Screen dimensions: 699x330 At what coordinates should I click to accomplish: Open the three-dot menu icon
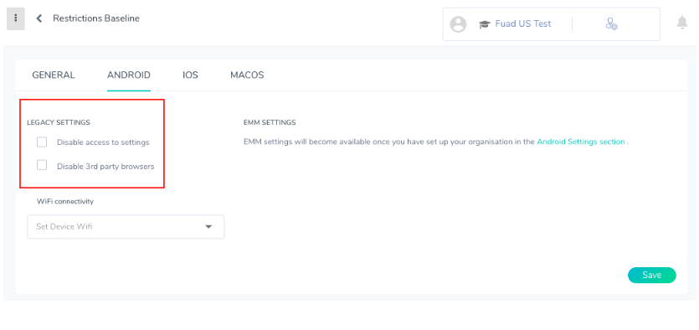coord(16,18)
